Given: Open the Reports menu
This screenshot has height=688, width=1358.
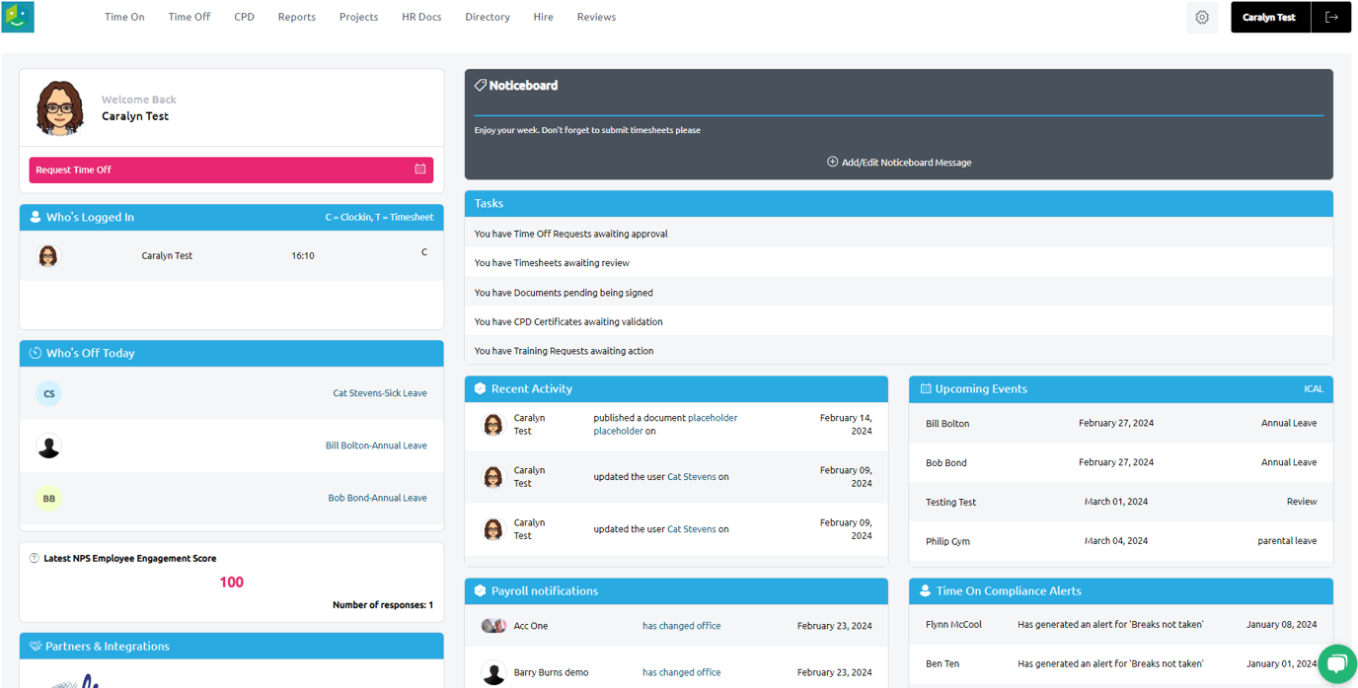Looking at the screenshot, I should 296,17.
